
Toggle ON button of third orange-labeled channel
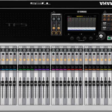click(x=94, y=60)
